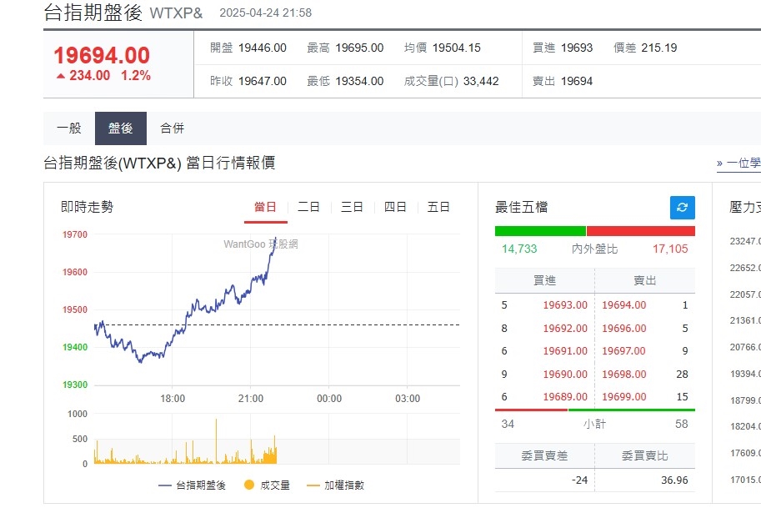Switch to the 合併 tab
The height and width of the screenshot is (508, 761).
point(172,128)
